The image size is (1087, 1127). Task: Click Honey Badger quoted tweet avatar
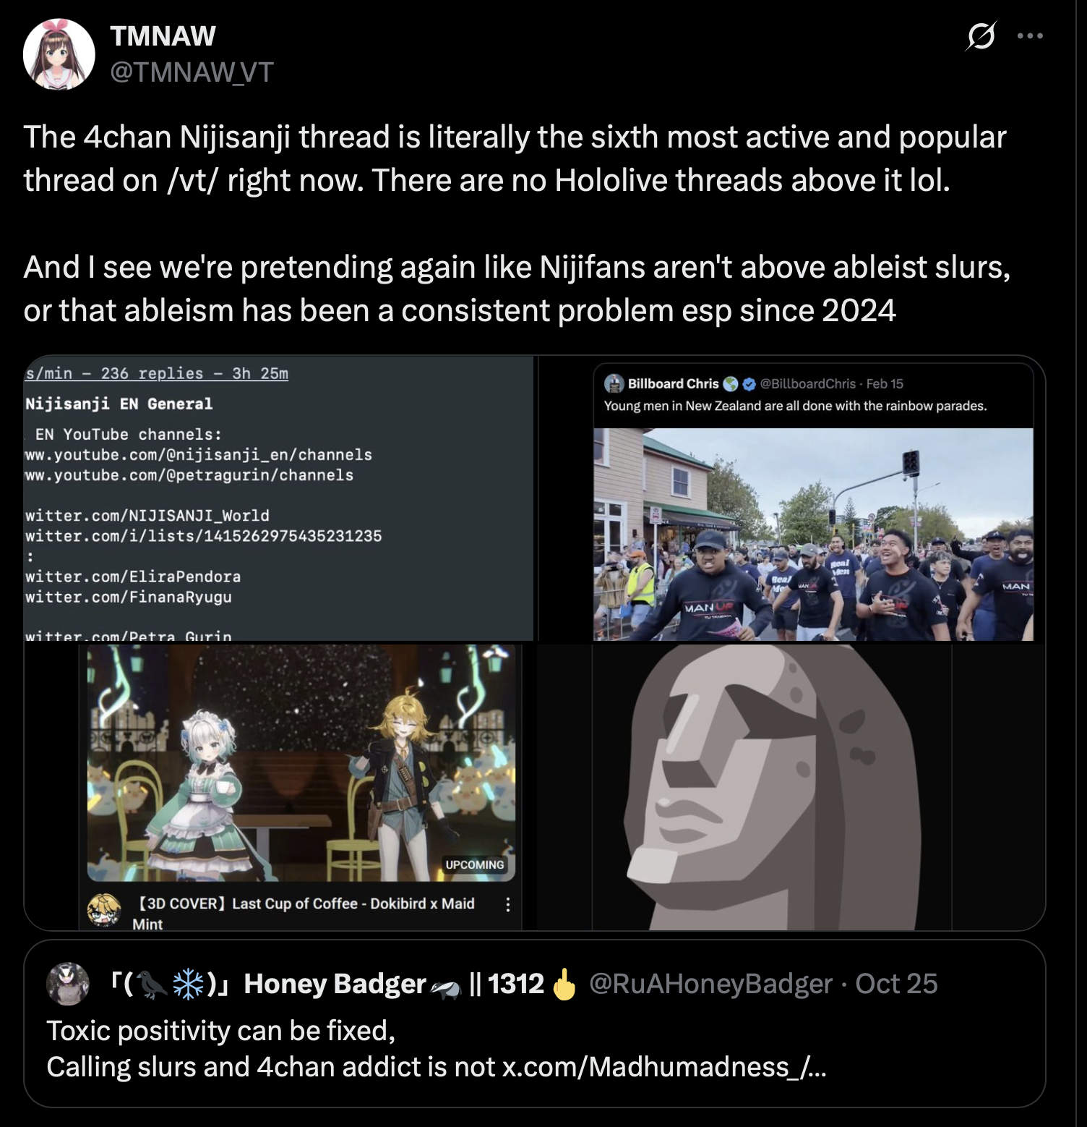[x=68, y=984]
